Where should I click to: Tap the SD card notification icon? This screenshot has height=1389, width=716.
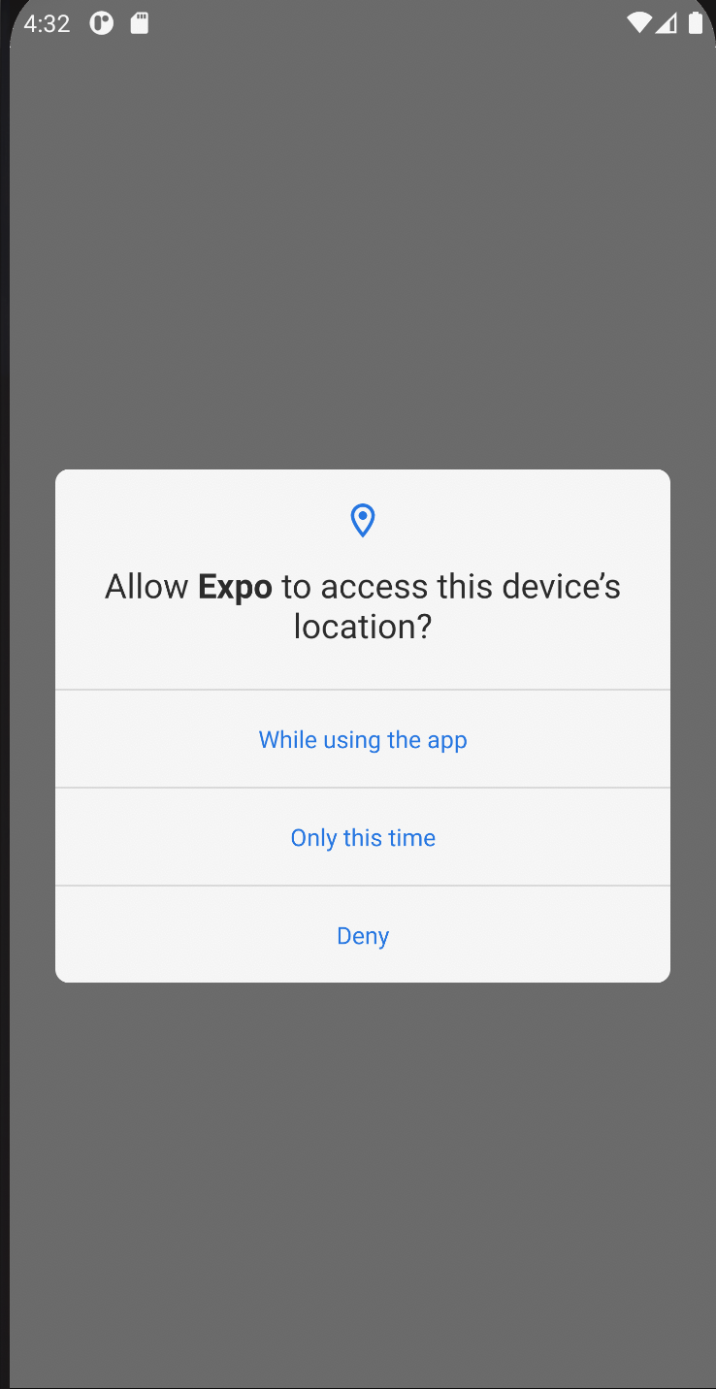(140, 23)
